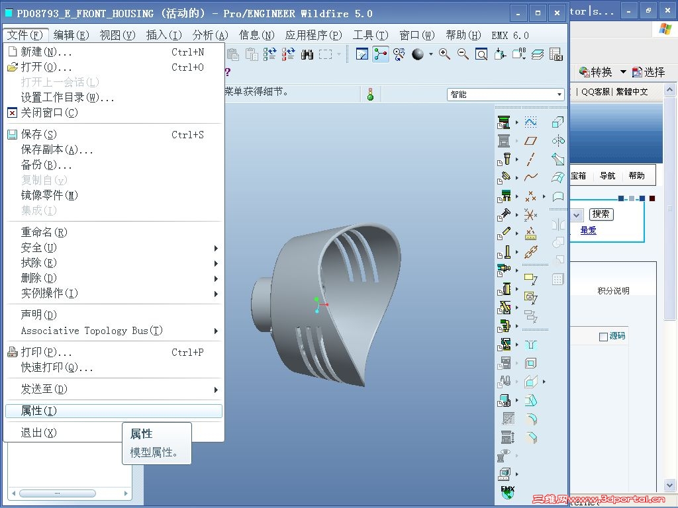Click the binoculars search icon
Viewport: 678px width, 508px height.
pyautogui.click(x=307, y=54)
